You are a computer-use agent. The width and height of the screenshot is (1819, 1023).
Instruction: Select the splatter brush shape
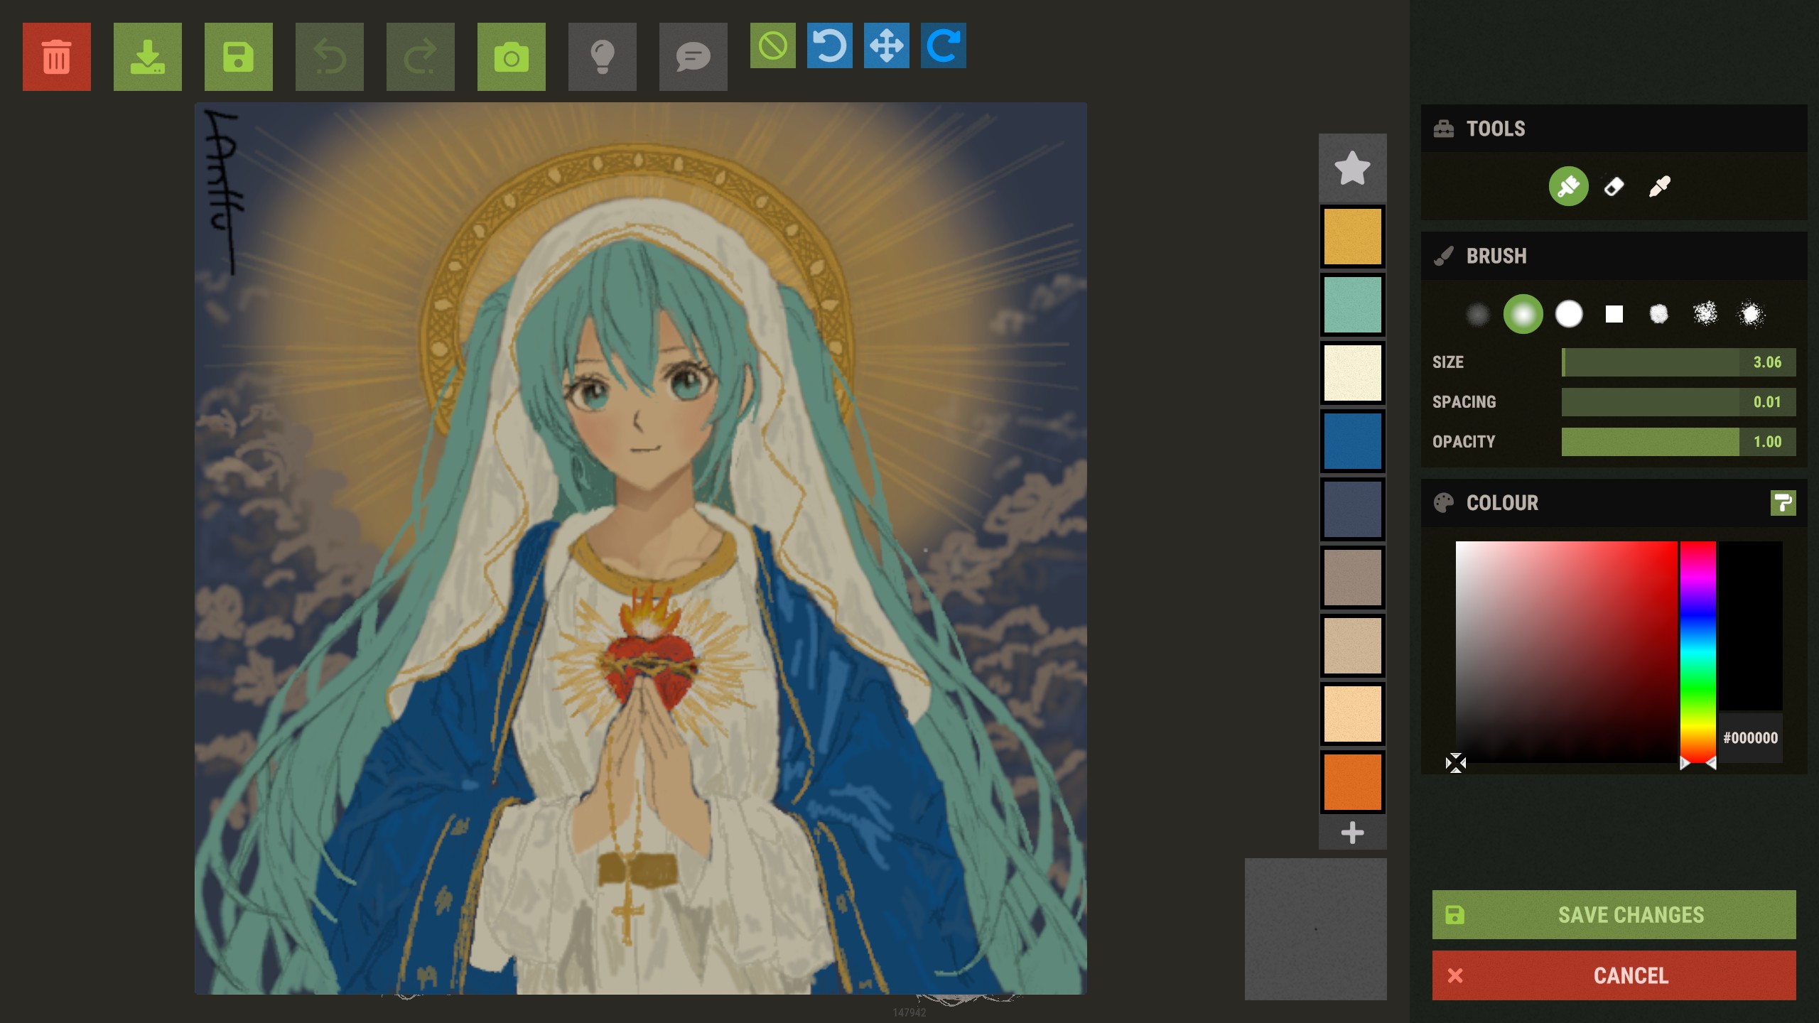coord(1705,314)
